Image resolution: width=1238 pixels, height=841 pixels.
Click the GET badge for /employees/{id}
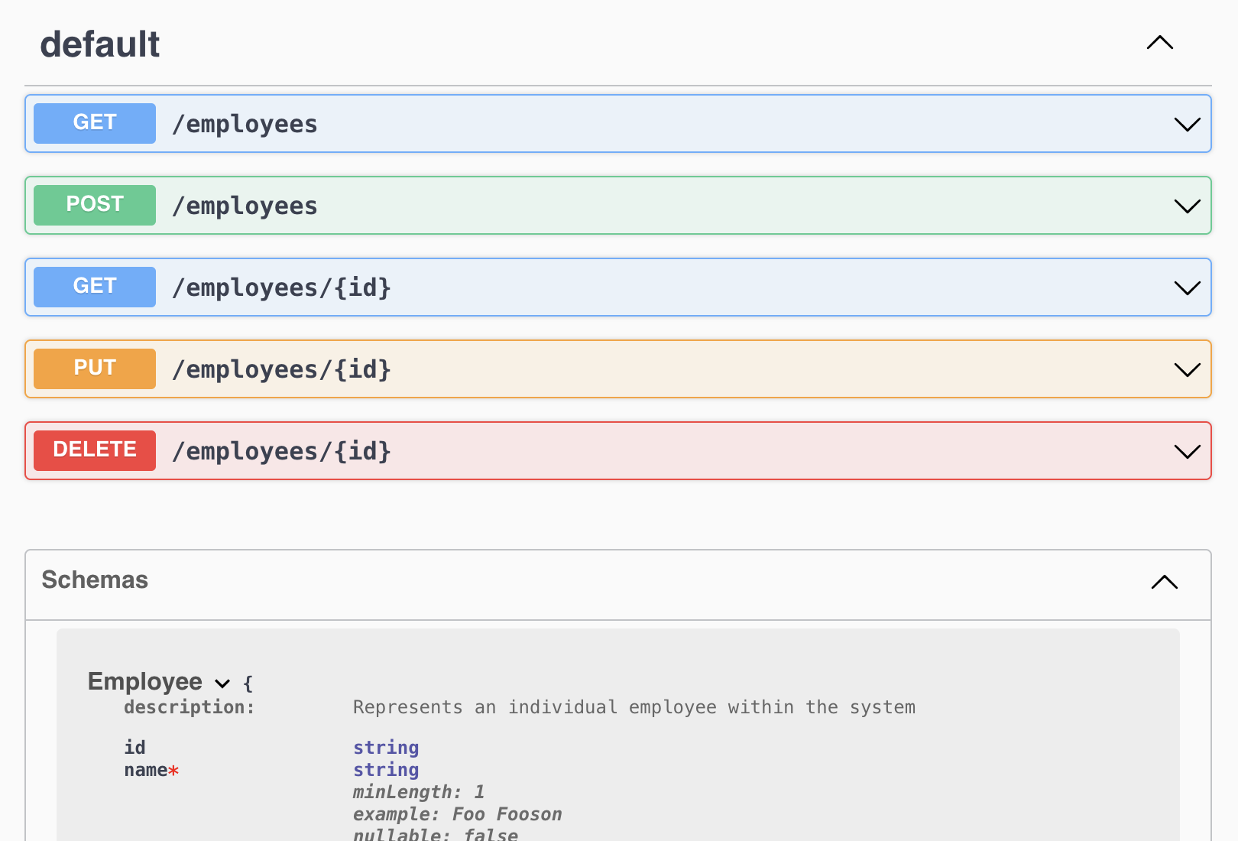[x=95, y=287]
